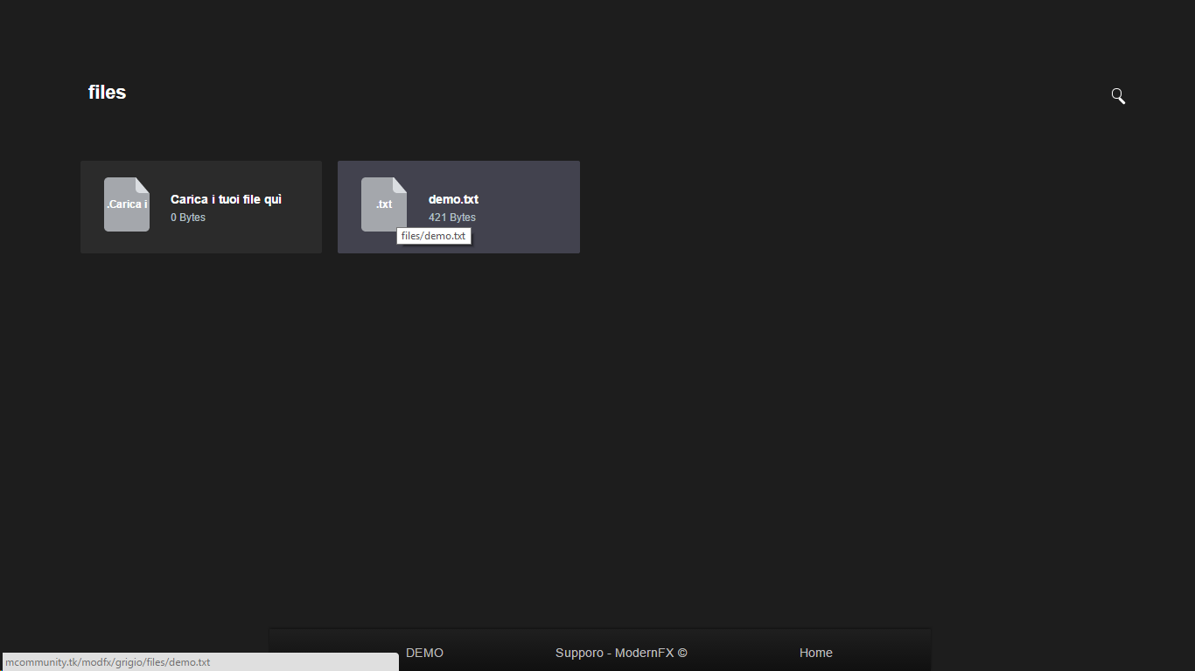Click the upload card tile

point(200,207)
